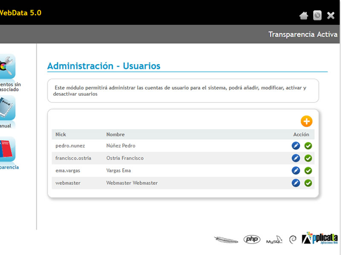Viewport: 341px width, 255px height.
Task: Deactivate the ema.vargas user
Action: point(308,170)
